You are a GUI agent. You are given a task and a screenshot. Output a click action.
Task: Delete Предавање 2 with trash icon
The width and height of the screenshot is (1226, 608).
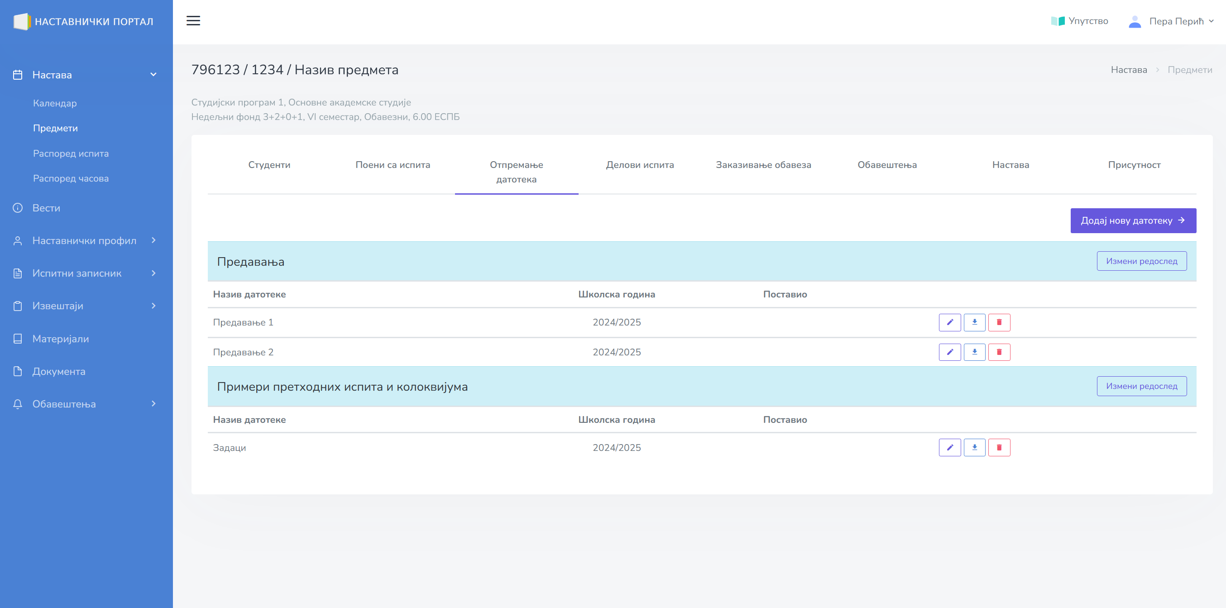(999, 352)
